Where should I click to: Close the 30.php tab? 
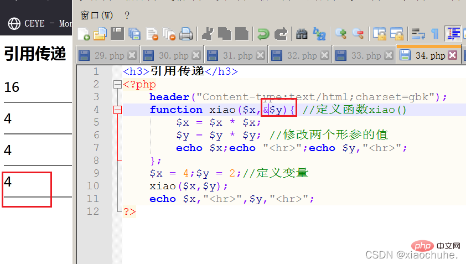[x=196, y=55]
